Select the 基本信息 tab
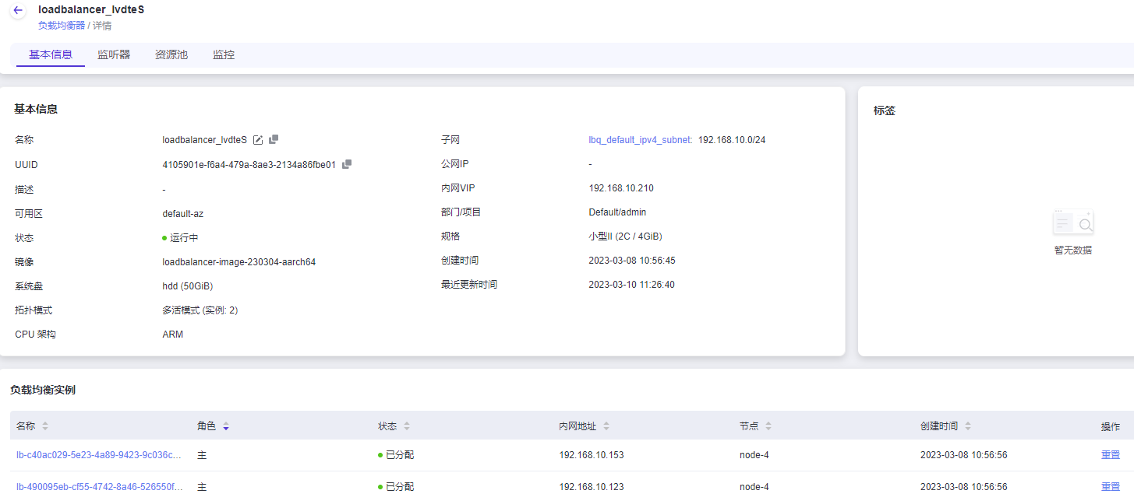Viewport: 1134px width, 501px height. [x=51, y=55]
